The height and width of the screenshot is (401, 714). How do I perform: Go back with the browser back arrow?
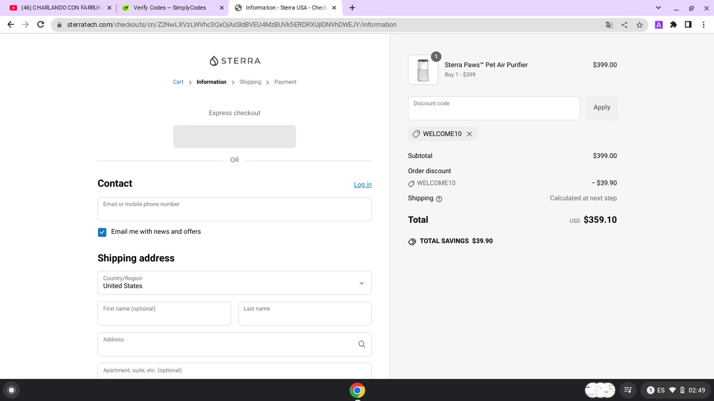[x=10, y=25]
